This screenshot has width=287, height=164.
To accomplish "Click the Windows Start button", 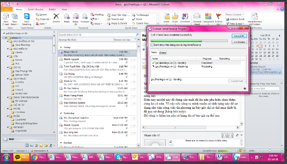I will point(6,157).
